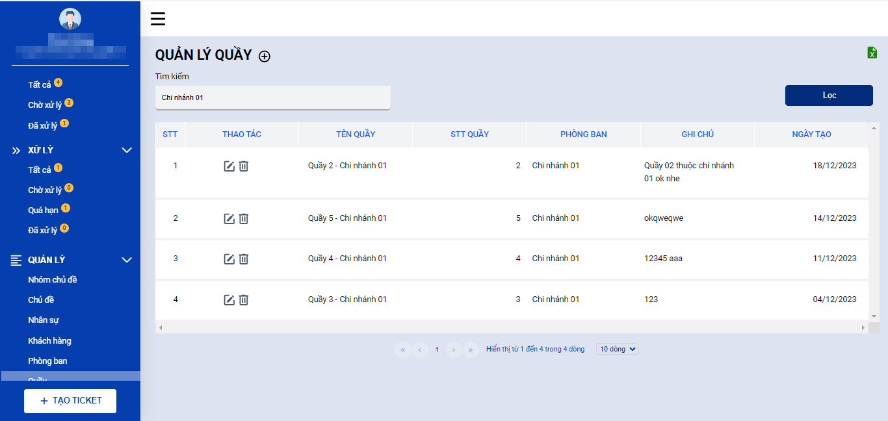Click the THAO TÁC column header

242,134
